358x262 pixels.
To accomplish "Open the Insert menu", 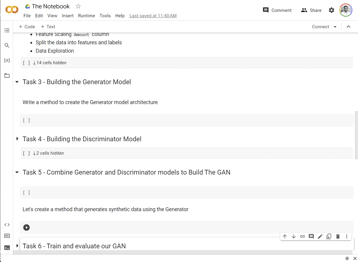I will click(x=68, y=16).
